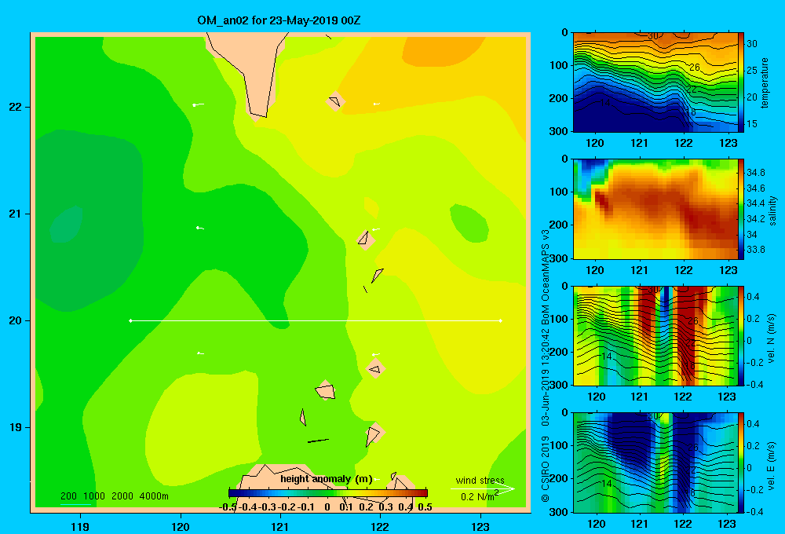This screenshot has width=785, height=534.
Task: Click the title 'OM_an02 for 23-May-2019 00Z'
Action: tap(279, 20)
